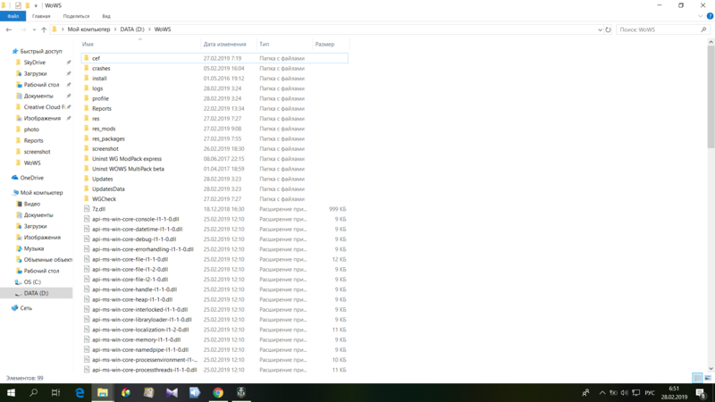Open the Поделиться ribbon tab
Viewport: 715px width, 402px height.
click(76, 16)
